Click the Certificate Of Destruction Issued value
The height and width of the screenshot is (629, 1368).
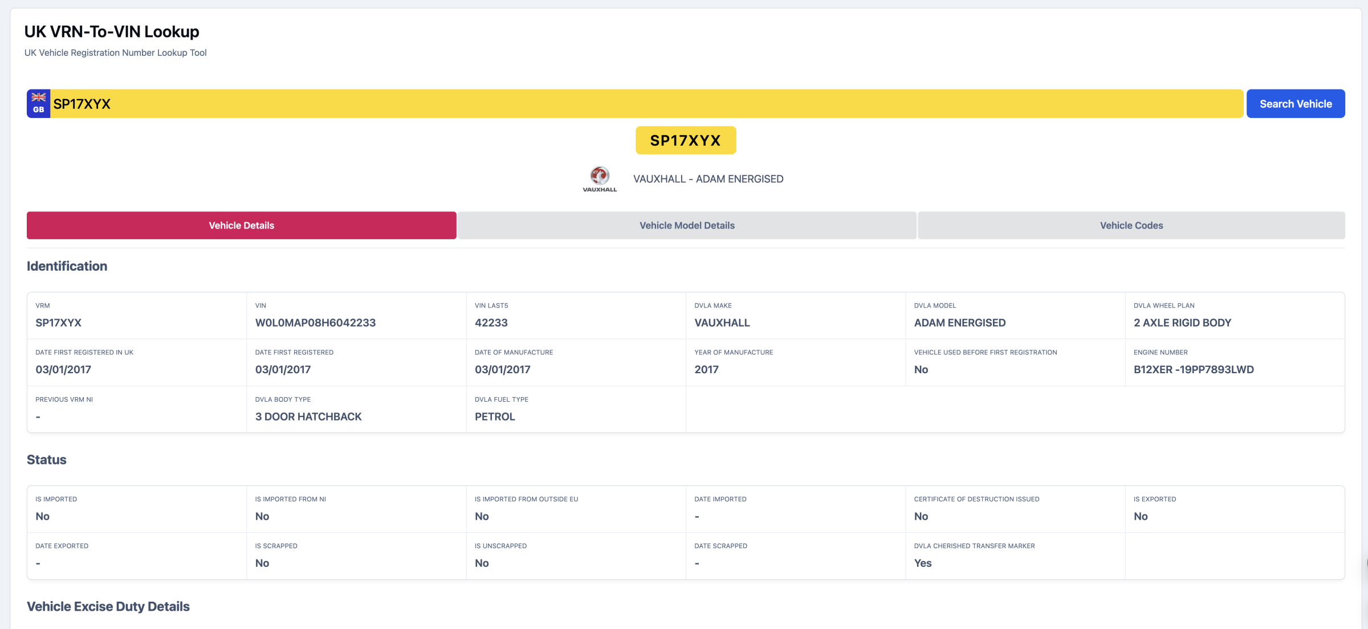tap(921, 517)
